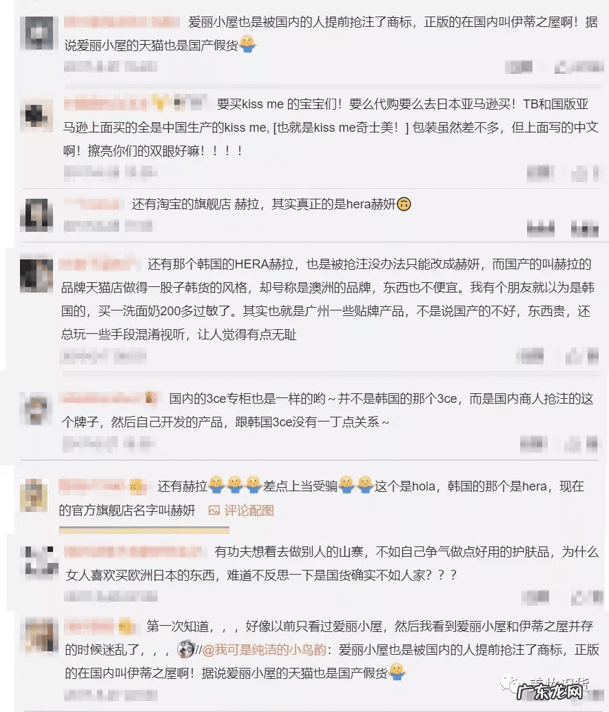Click avatar of the kiss me commenter
The image size is (609, 712).
coord(37,116)
